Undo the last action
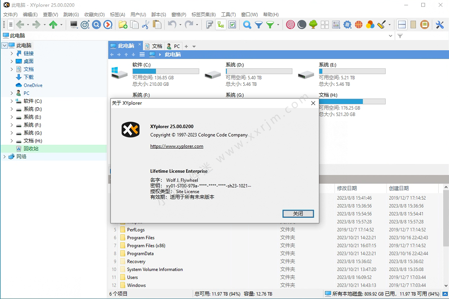Viewport: 449px width, 299px height. coord(172,25)
